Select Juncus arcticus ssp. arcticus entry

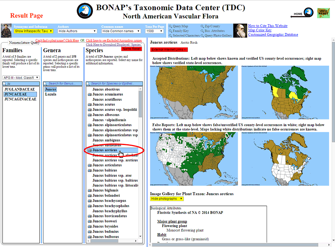(x=115, y=160)
